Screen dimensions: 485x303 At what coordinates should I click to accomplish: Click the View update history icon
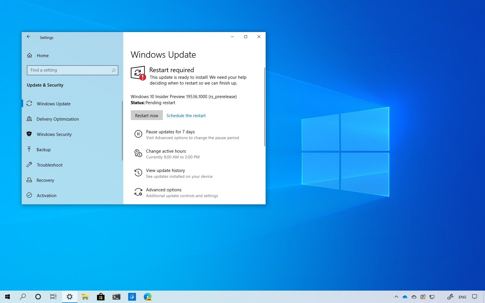coord(138,173)
